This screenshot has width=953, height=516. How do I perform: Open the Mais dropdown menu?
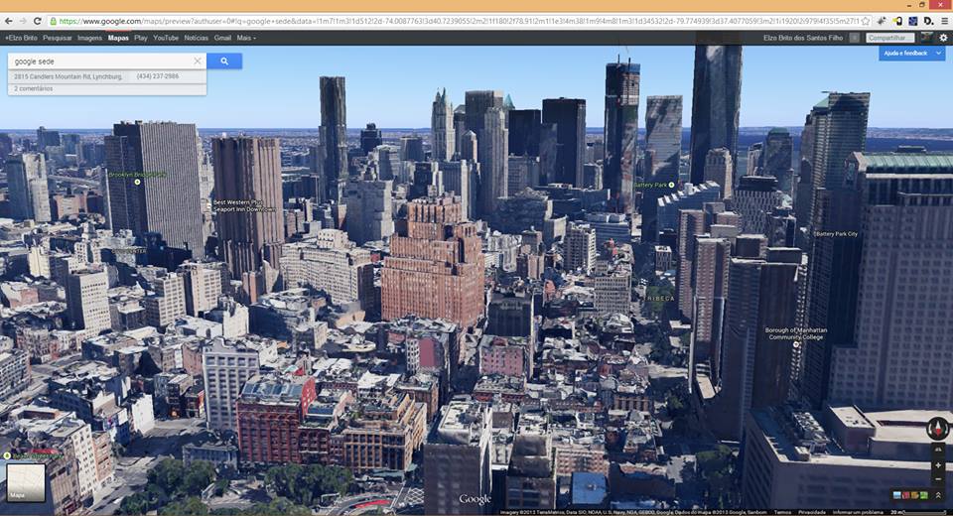pyautogui.click(x=246, y=38)
